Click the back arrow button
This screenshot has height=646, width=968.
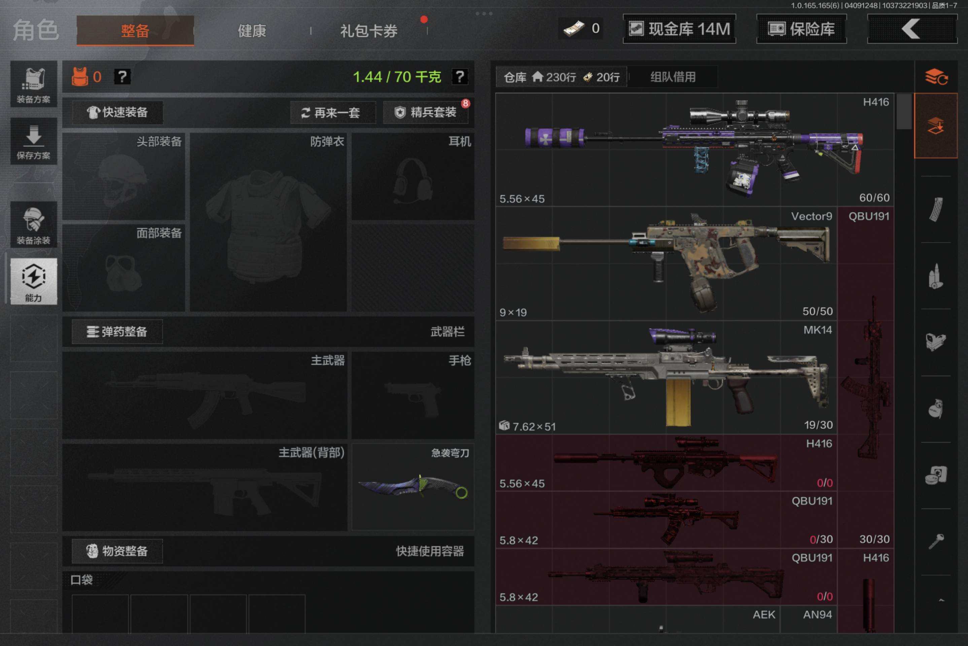(912, 29)
